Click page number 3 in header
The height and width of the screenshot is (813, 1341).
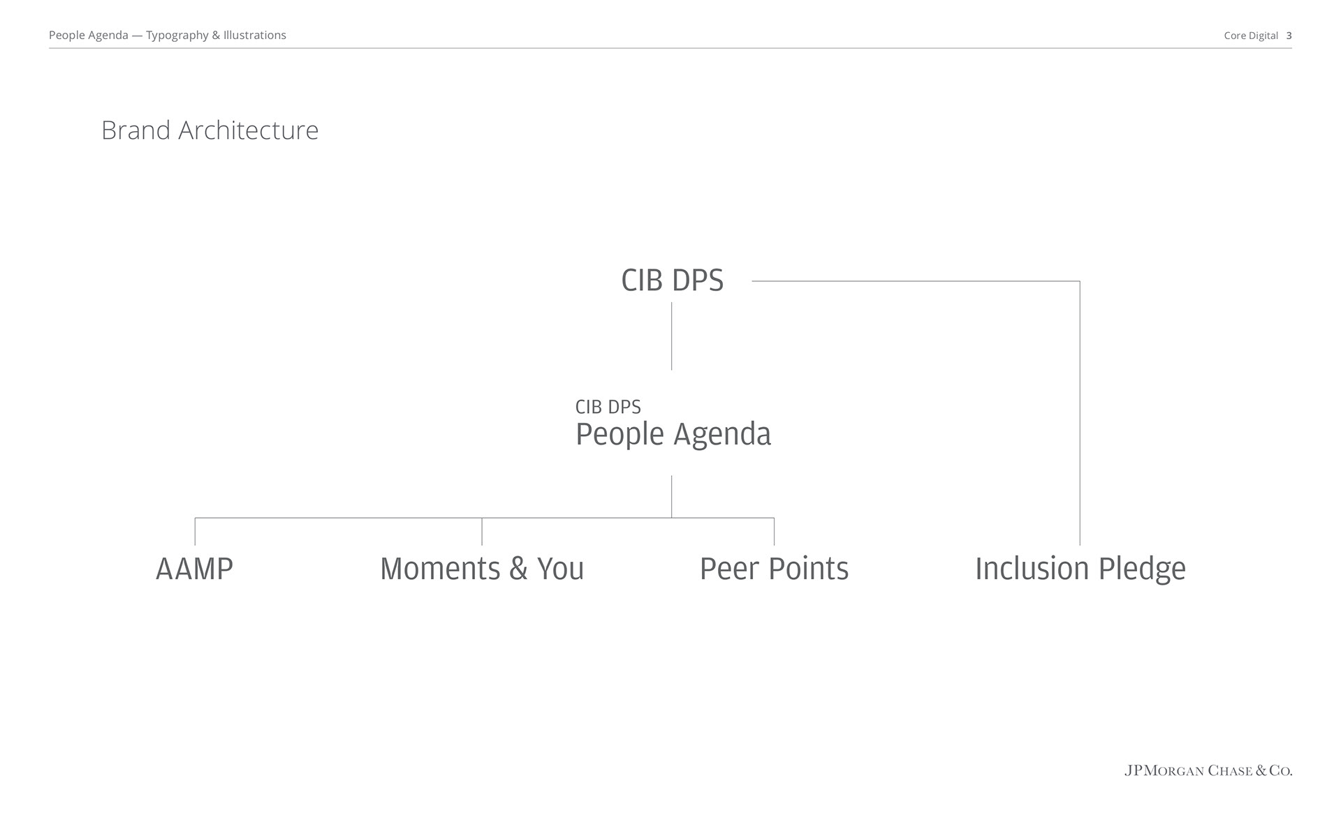tap(1289, 36)
